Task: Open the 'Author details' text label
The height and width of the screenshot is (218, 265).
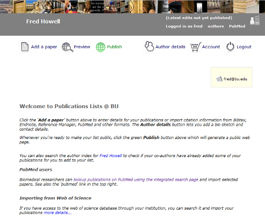Action: pos(170,47)
